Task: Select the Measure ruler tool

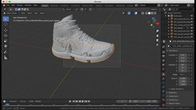Action: [6, 57]
